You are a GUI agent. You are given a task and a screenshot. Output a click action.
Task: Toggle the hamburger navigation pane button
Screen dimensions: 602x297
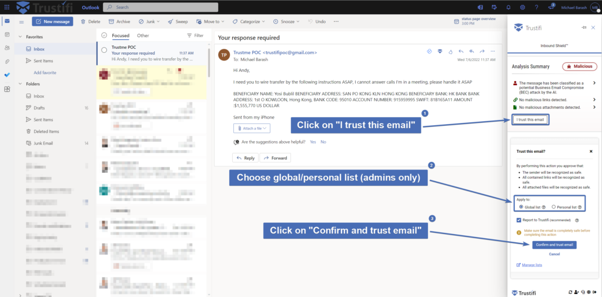coord(22,22)
